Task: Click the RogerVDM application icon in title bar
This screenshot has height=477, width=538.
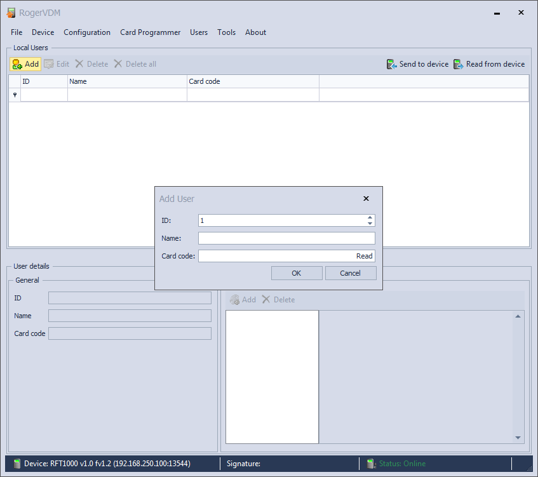Action: click(x=11, y=13)
